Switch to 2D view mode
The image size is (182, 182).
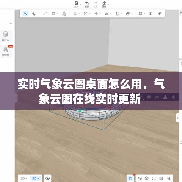[24, 179]
